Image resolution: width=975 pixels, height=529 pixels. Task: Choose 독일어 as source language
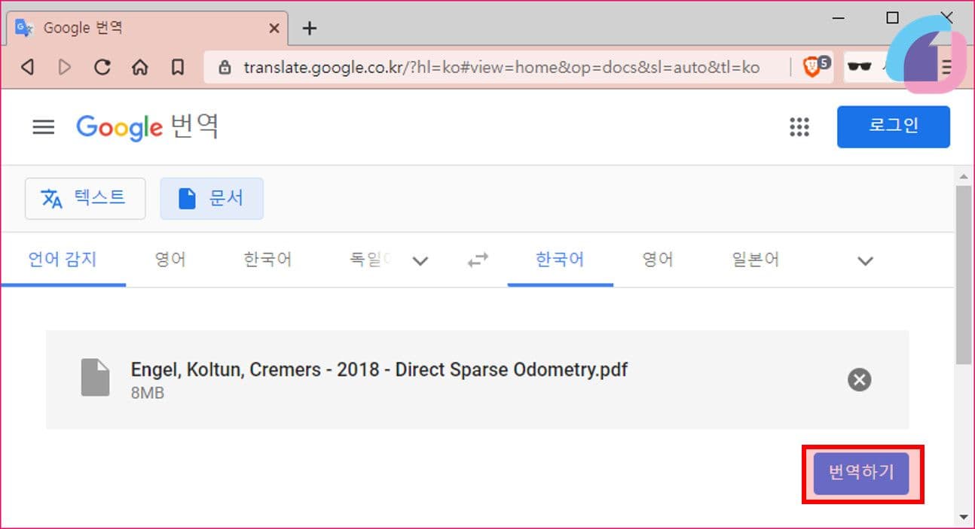coord(369,260)
